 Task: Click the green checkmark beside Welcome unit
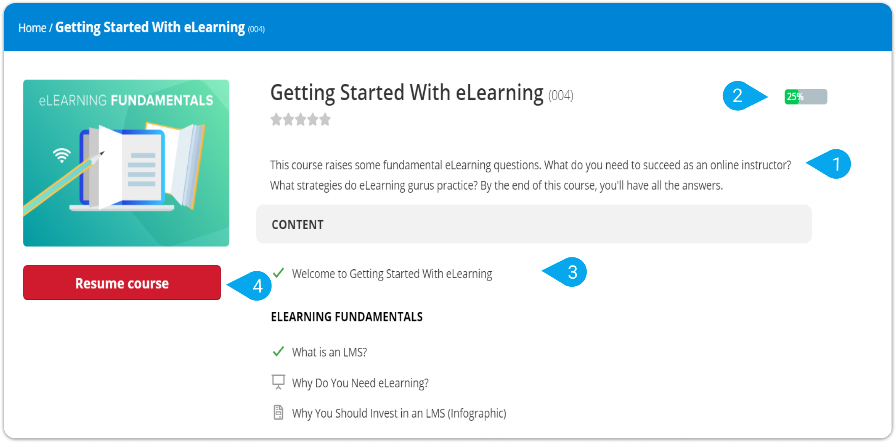(278, 273)
